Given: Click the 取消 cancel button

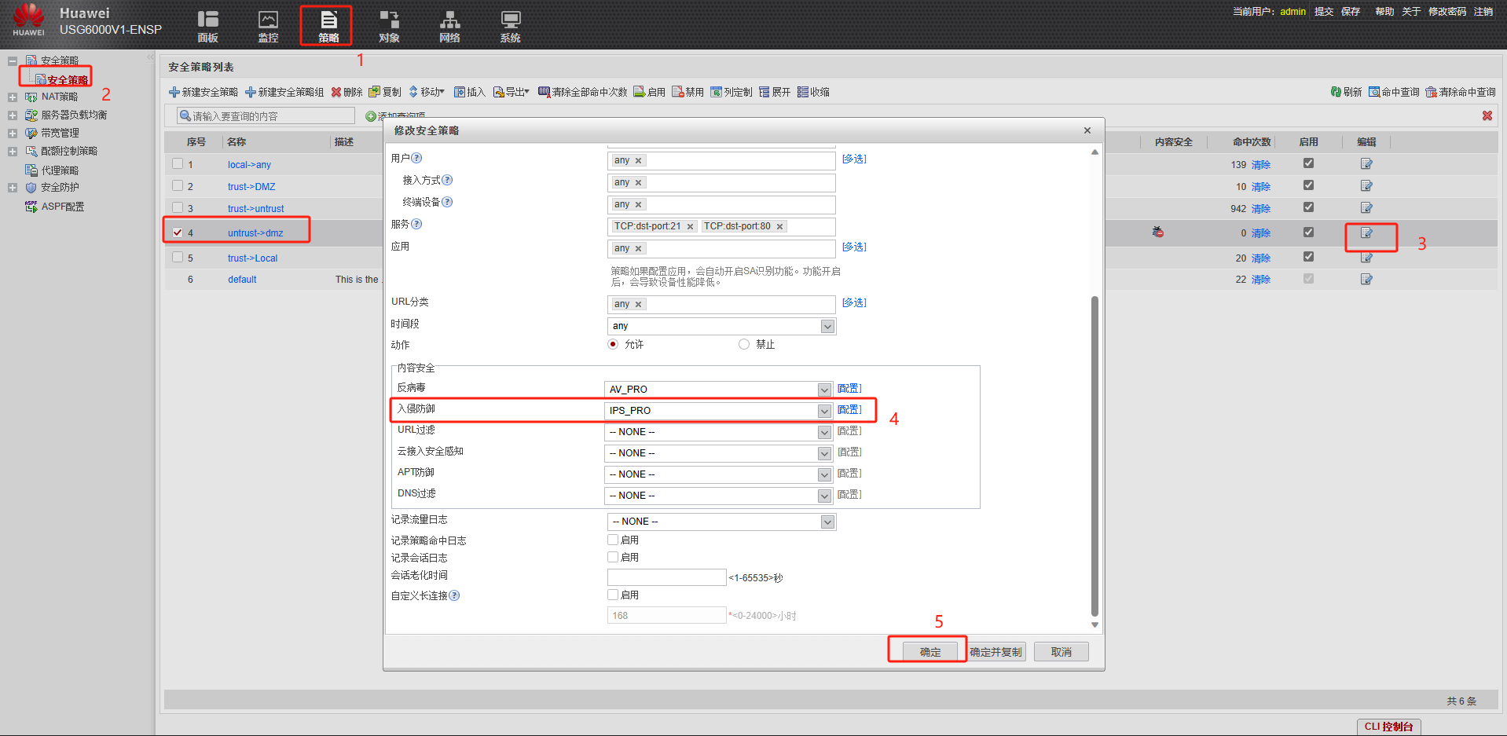Looking at the screenshot, I should [x=1061, y=652].
